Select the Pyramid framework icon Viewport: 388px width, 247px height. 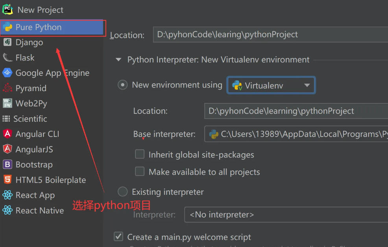click(x=7, y=88)
